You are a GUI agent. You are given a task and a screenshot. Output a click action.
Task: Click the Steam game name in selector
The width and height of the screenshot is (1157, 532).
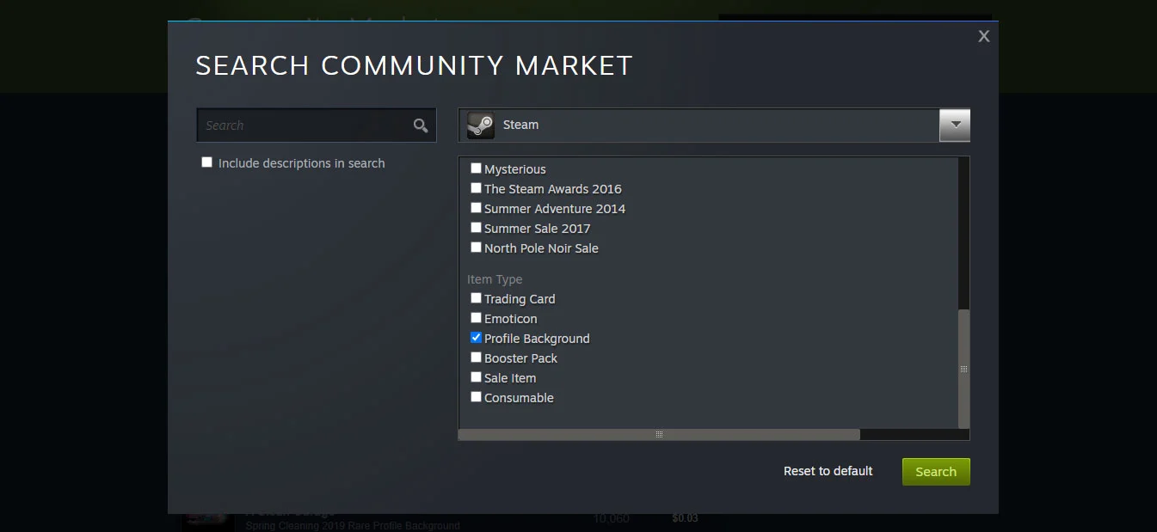520,125
